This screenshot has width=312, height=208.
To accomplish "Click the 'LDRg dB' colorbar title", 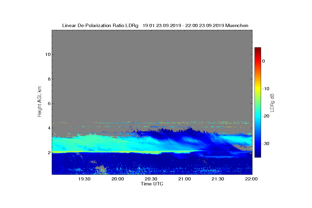I will (x=272, y=102).
